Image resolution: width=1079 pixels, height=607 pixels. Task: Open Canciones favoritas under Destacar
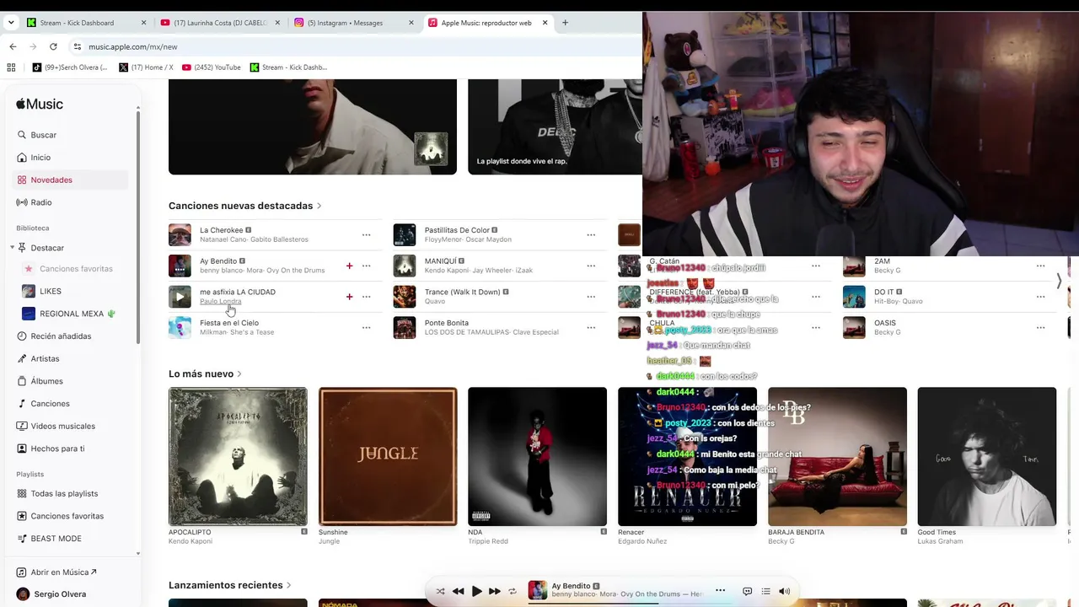76,269
